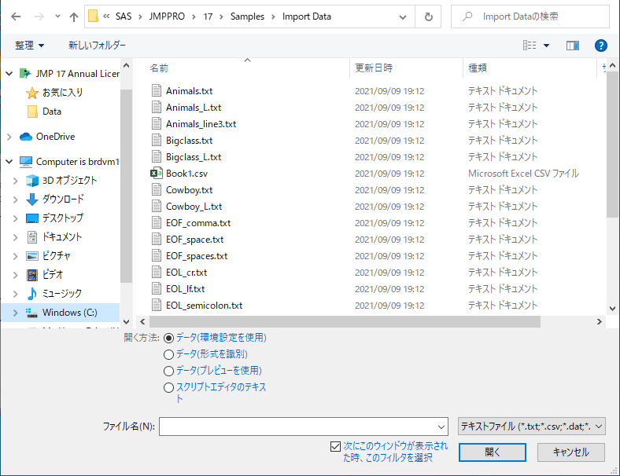The image size is (620, 476).
Task: Collapse the JMP 17 Annual License node
Action: tap(9, 74)
